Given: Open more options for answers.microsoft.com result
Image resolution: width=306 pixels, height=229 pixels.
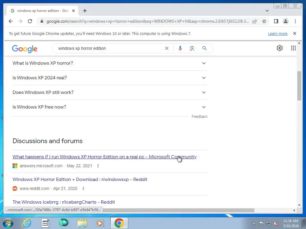Looking at the screenshot, I should click(98, 166).
